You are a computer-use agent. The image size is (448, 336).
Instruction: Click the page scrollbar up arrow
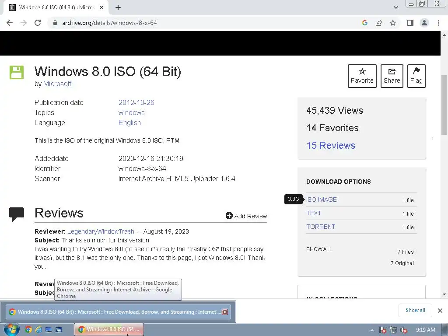pos(444,35)
